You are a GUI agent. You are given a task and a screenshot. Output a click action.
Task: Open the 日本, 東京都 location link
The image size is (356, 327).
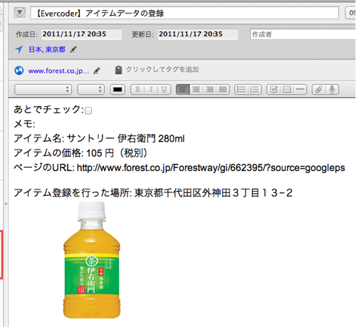click(x=47, y=49)
